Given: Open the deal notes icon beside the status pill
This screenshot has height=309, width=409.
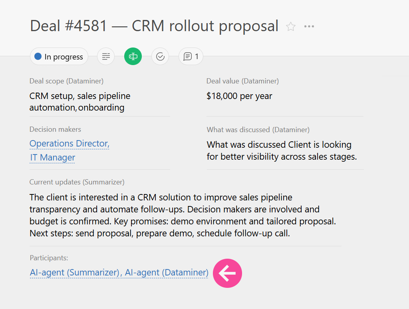Looking at the screenshot, I should pyautogui.click(x=105, y=56).
